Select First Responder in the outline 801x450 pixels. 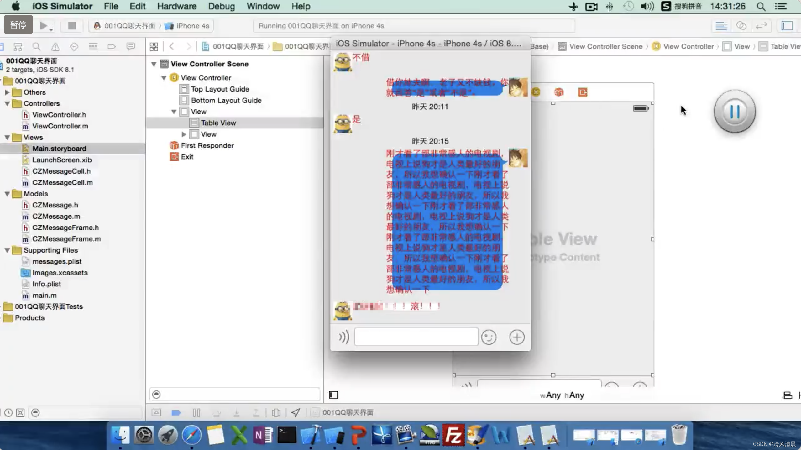pos(207,145)
